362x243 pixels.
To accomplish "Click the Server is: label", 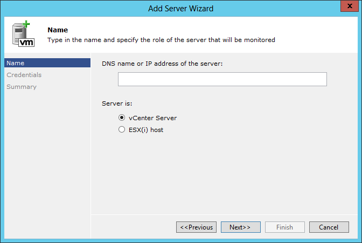I will pyautogui.click(x=117, y=103).
